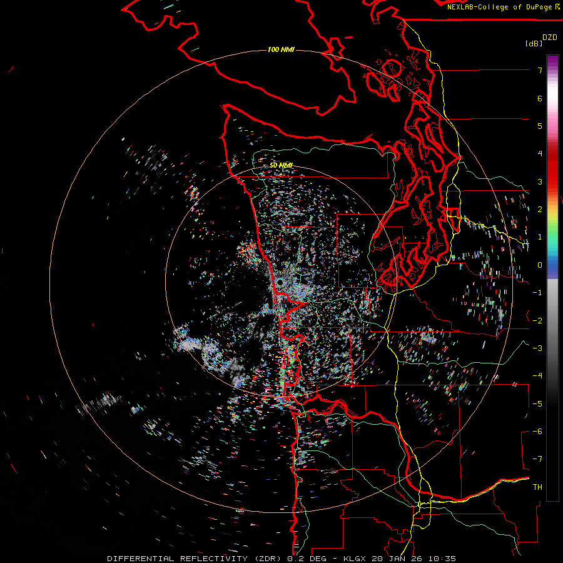
Task: Click the 1 dB scale tick label
Action: [540, 237]
